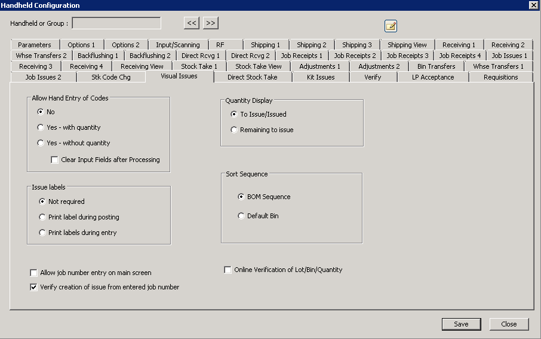Enable Online Verification of Lot/Bin/Quantity
This screenshot has height=339, width=541.
pyautogui.click(x=228, y=270)
